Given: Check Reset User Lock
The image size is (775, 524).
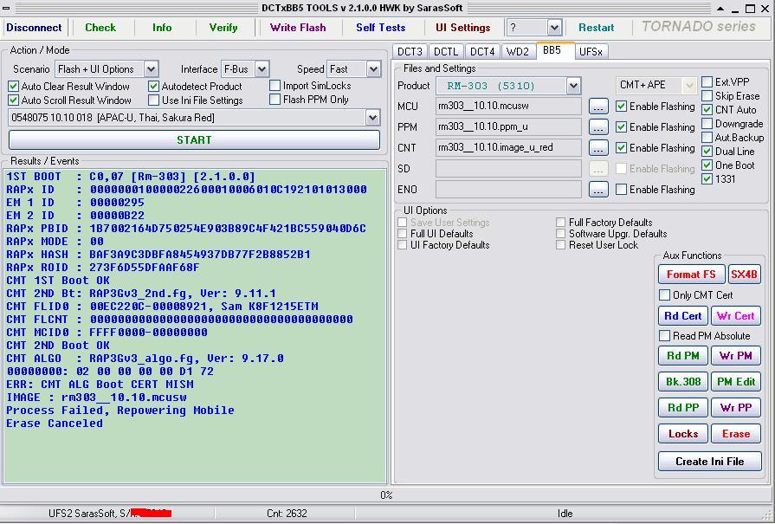Looking at the screenshot, I should [560, 245].
